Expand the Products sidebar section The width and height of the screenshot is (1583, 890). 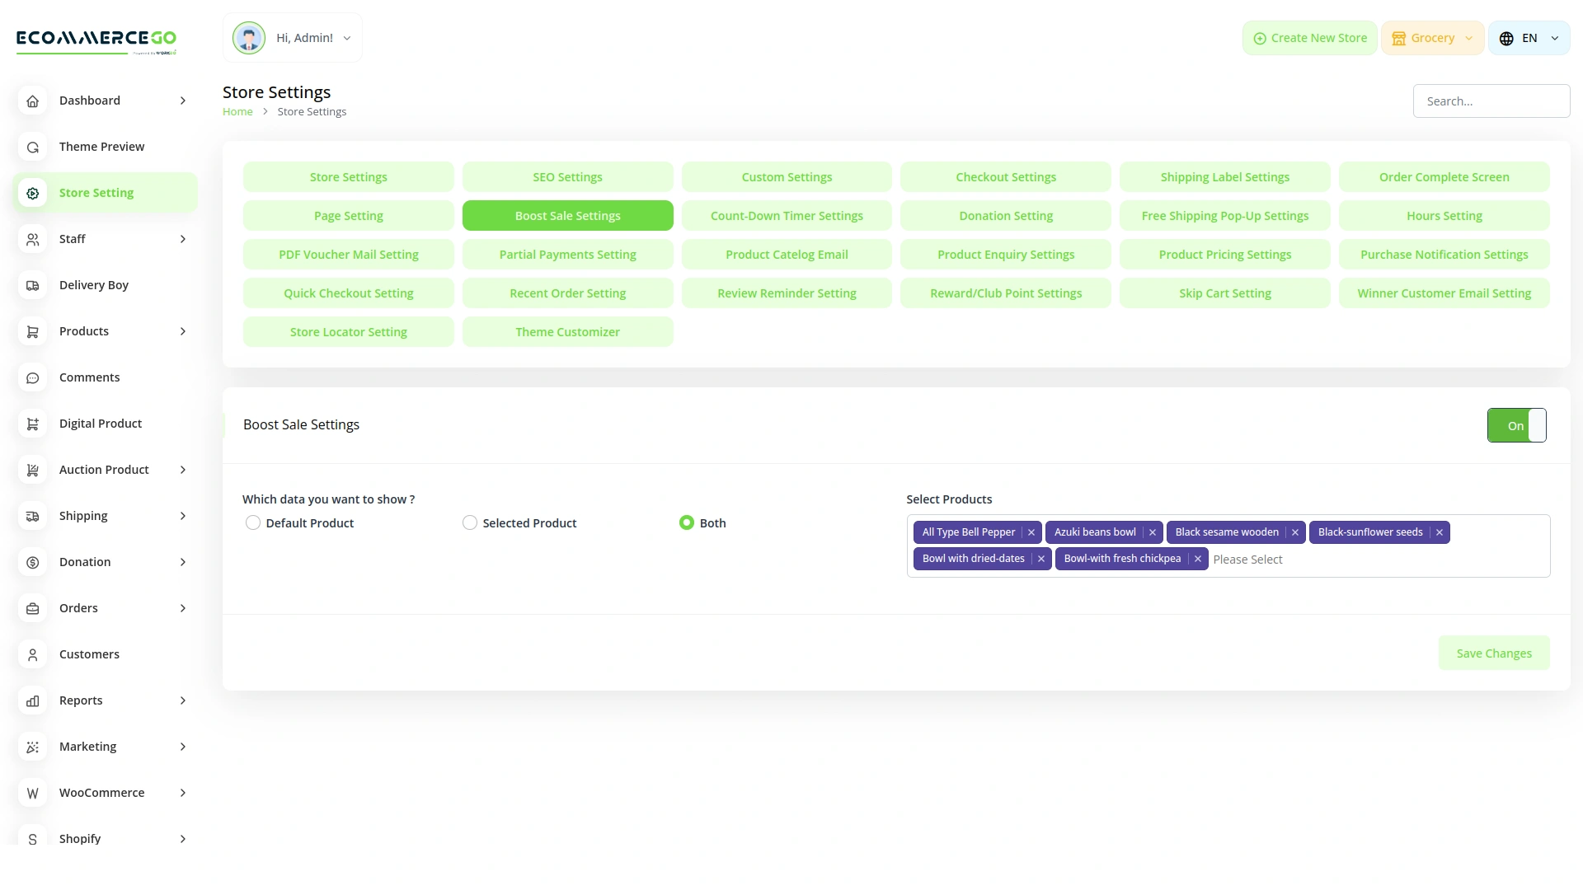182,331
